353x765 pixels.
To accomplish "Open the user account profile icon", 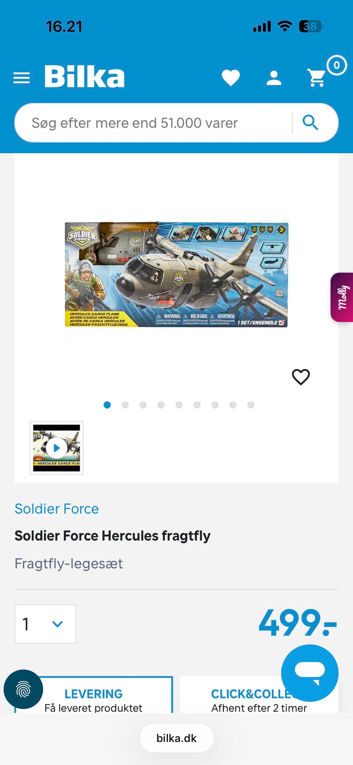I will pyautogui.click(x=274, y=78).
